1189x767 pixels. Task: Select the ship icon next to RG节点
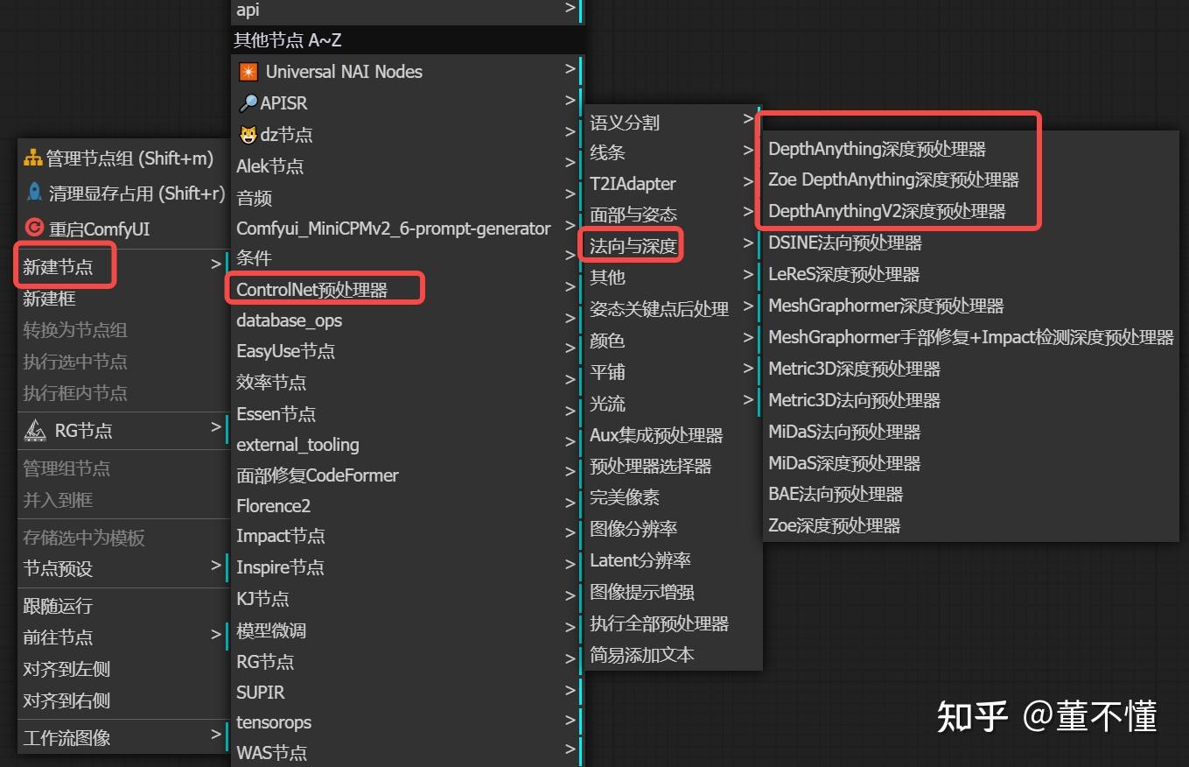pyautogui.click(x=36, y=430)
